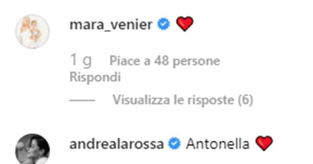Click the 'Antonella' comment text
The width and height of the screenshot is (313, 164).
coord(218,144)
